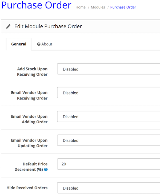Switch to the General tab
Screen dimensions: 160x196
point(19,44)
